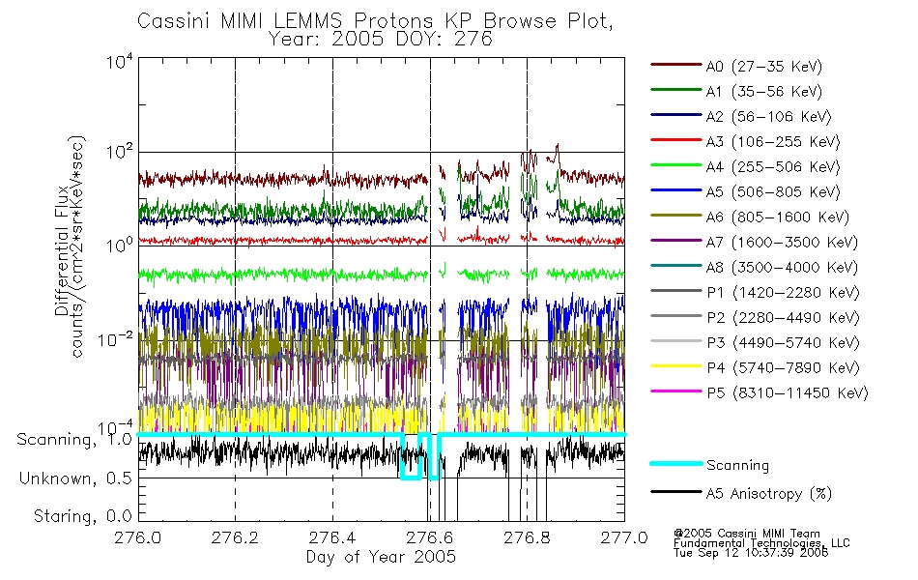Viewport: 918px width, 580px height.
Task: Click the A7 (1600-3500 KeV) purple legend line
Action: point(676,240)
